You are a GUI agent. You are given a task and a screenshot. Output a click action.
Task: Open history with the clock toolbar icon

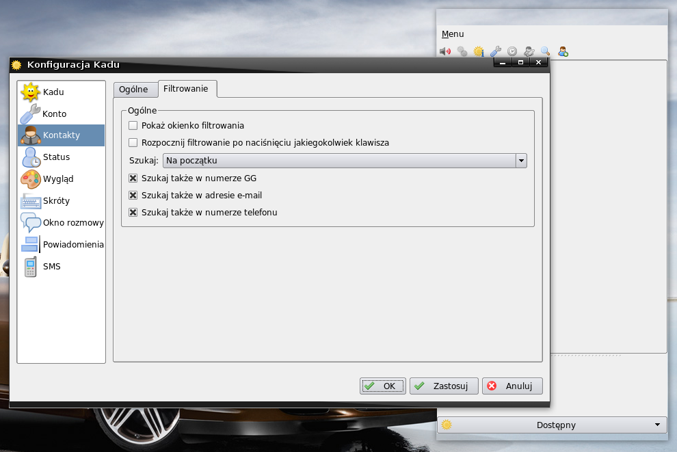point(512,52)
